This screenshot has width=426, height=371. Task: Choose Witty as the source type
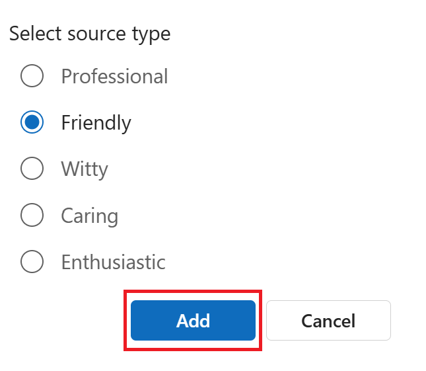coord(32,169)
